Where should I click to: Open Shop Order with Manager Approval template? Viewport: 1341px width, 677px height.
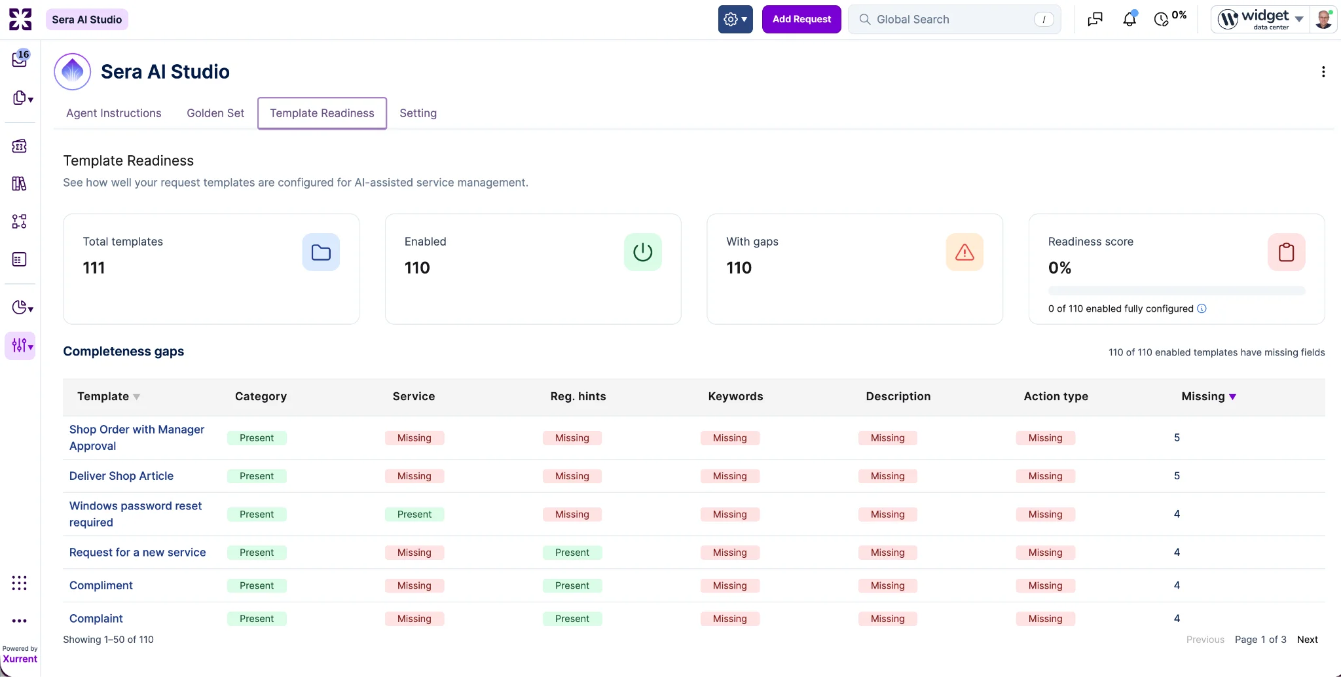tap(137, 438)
